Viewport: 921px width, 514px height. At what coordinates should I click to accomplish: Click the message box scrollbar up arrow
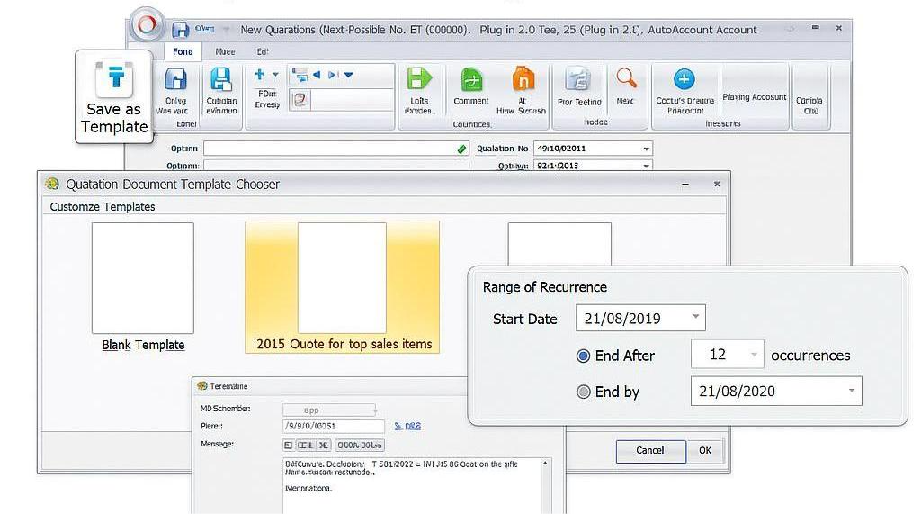(x=546, y=464)
